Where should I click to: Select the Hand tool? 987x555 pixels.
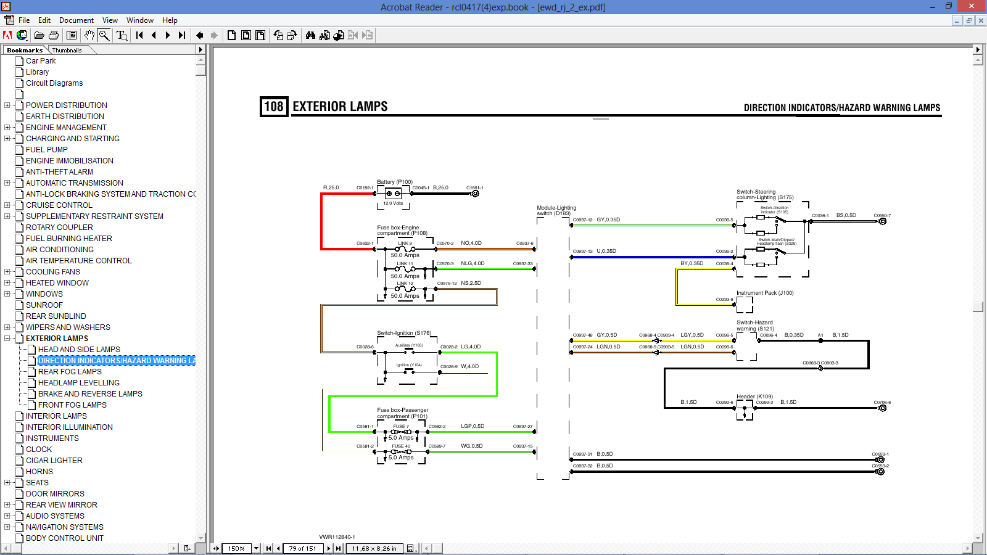[x=89, y=35]
